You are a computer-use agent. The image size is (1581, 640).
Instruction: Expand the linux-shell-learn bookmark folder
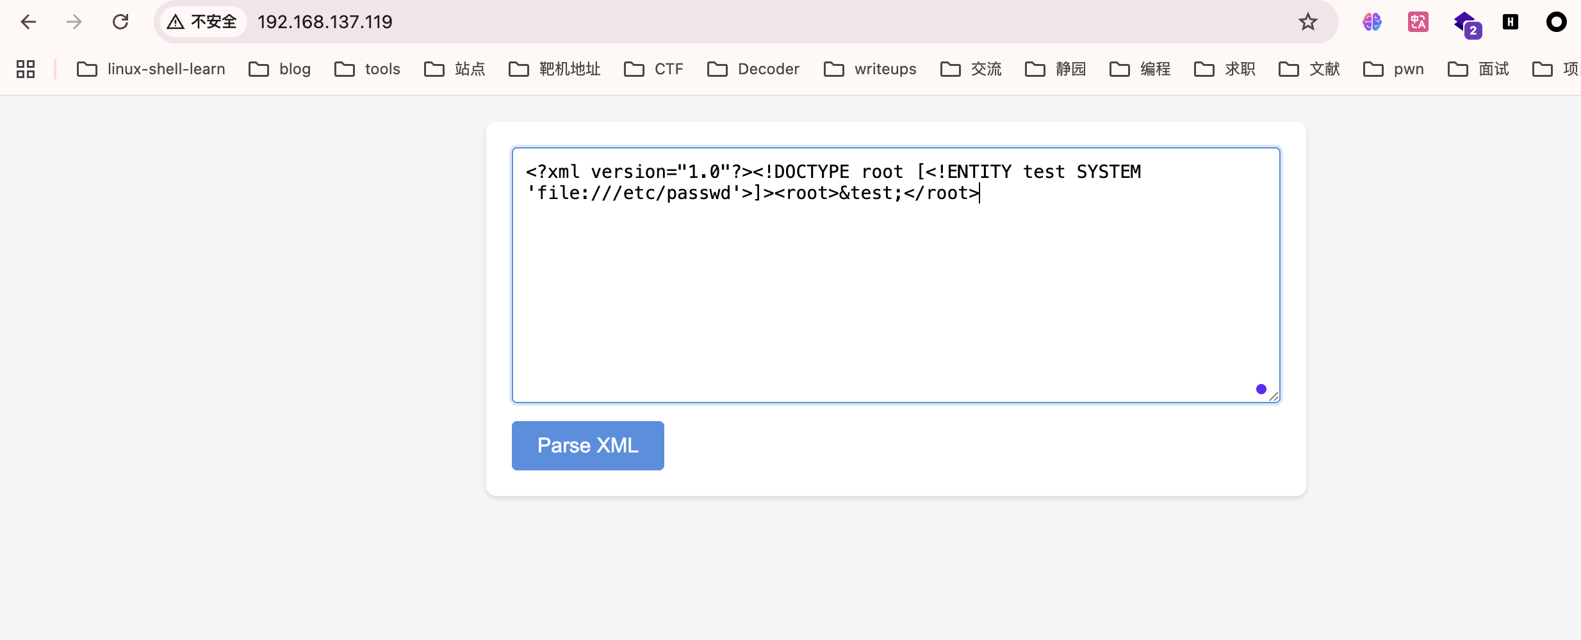(x=151, y=69)
